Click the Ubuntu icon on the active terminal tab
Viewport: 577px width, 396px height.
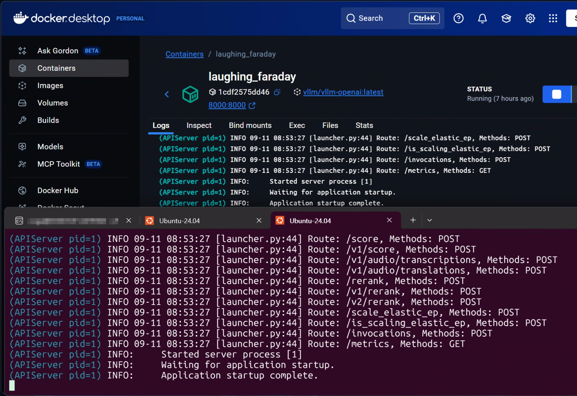coord(280,221)
